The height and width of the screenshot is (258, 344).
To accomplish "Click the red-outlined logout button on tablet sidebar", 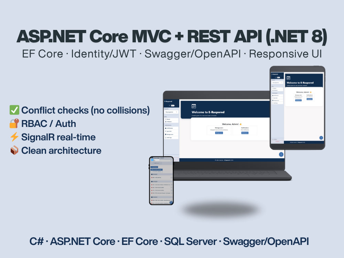I will (278, 141).
